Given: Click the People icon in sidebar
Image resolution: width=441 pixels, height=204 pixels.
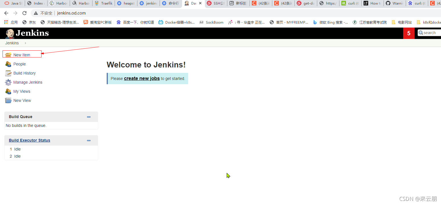Looking at the screenshot, I should [8, 64].
